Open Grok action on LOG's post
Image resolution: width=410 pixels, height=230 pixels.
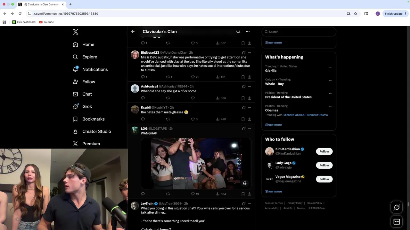click(244, 129)
